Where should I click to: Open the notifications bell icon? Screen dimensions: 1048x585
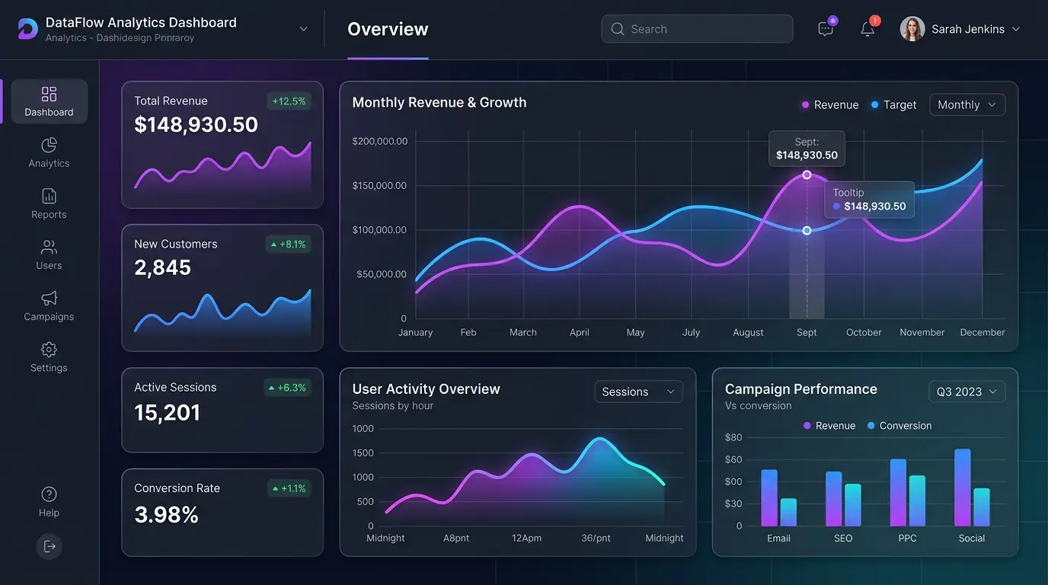(867, 29)
